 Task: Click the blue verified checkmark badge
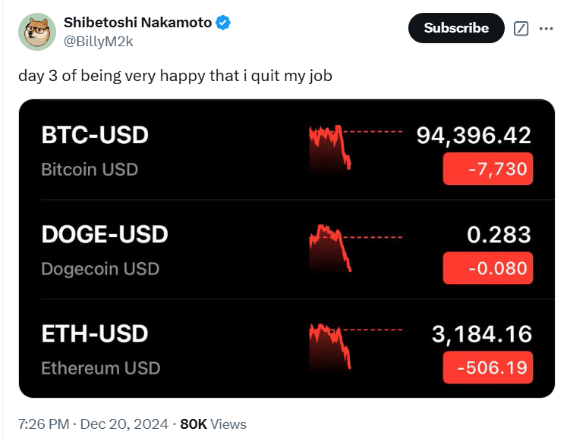223,23
